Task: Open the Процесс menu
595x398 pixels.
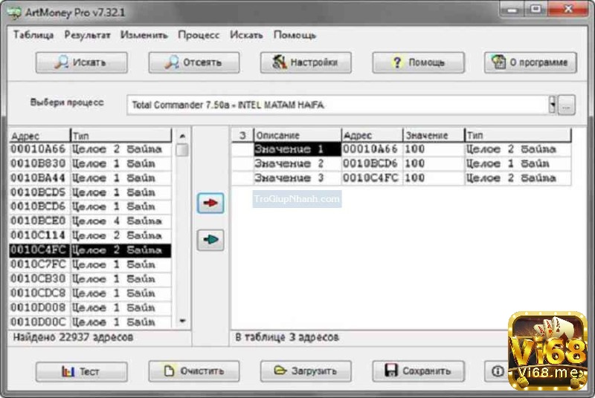Action: pyautogui.click(x=199, y=35)
